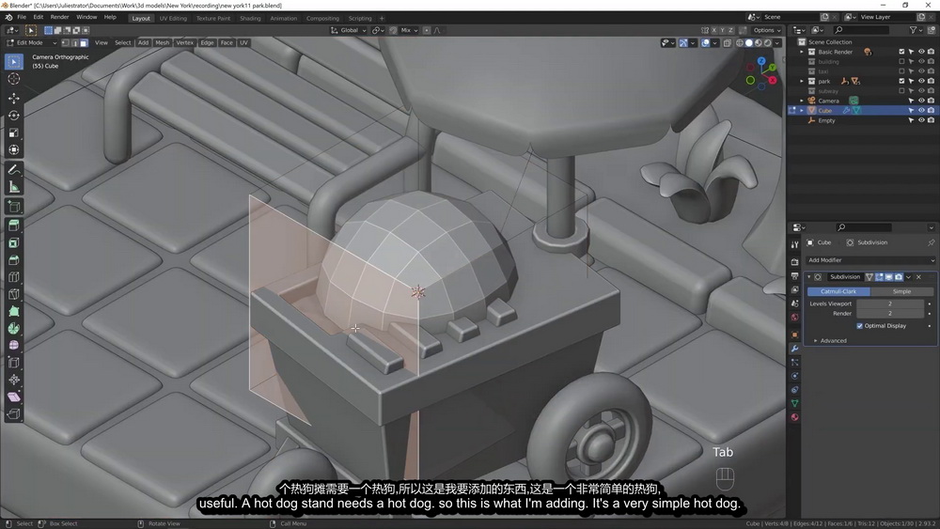This screenshot has height=529, width=940.
Task: Open the Object properties tab
Action: pos(795,335)
